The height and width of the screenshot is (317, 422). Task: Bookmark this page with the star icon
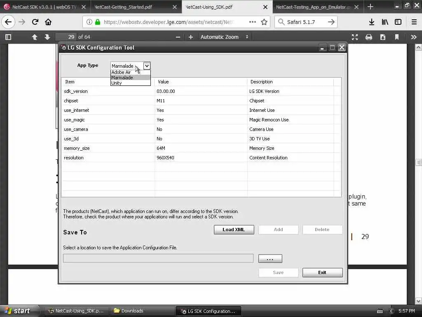click(264, 22)
